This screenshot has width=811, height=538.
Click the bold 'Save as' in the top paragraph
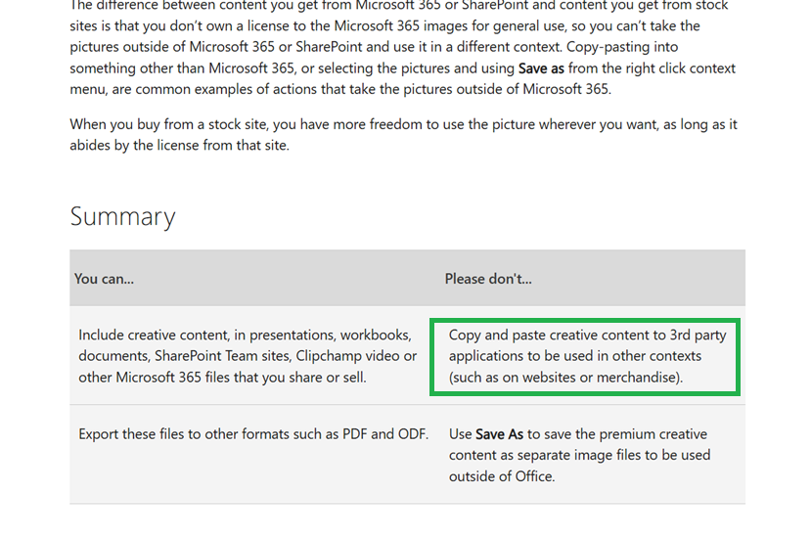(541, 68)
